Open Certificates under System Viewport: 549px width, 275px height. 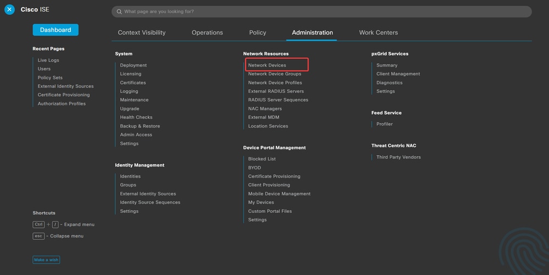coord(132,82)
